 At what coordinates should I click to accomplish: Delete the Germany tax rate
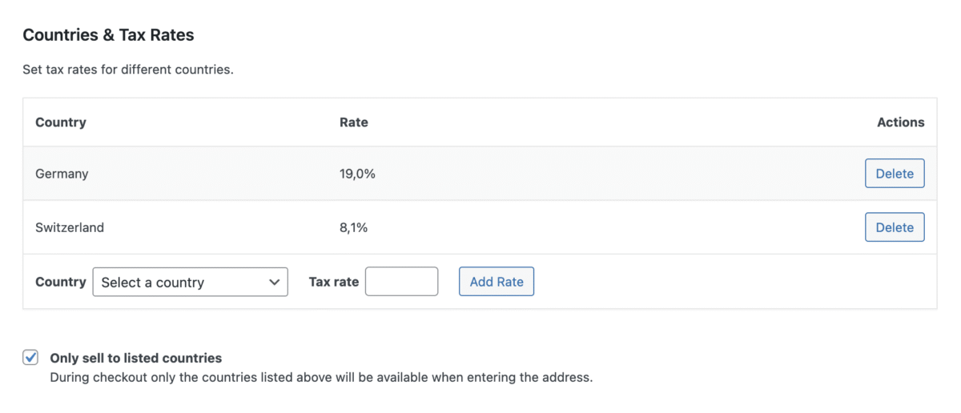tap(895, 174)
